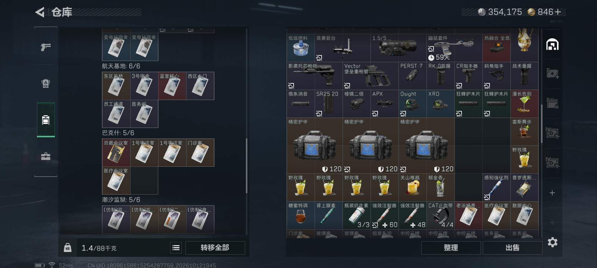
Task: Click the add storage box icon
Action: click(x=552, y=73)
